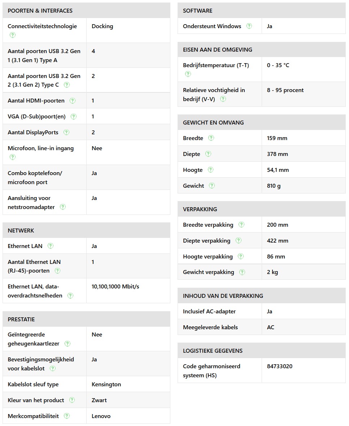Click help icon next to Ethernet LAN
The height and width of the screenshot is (426, 349).
tap(51, 246)
